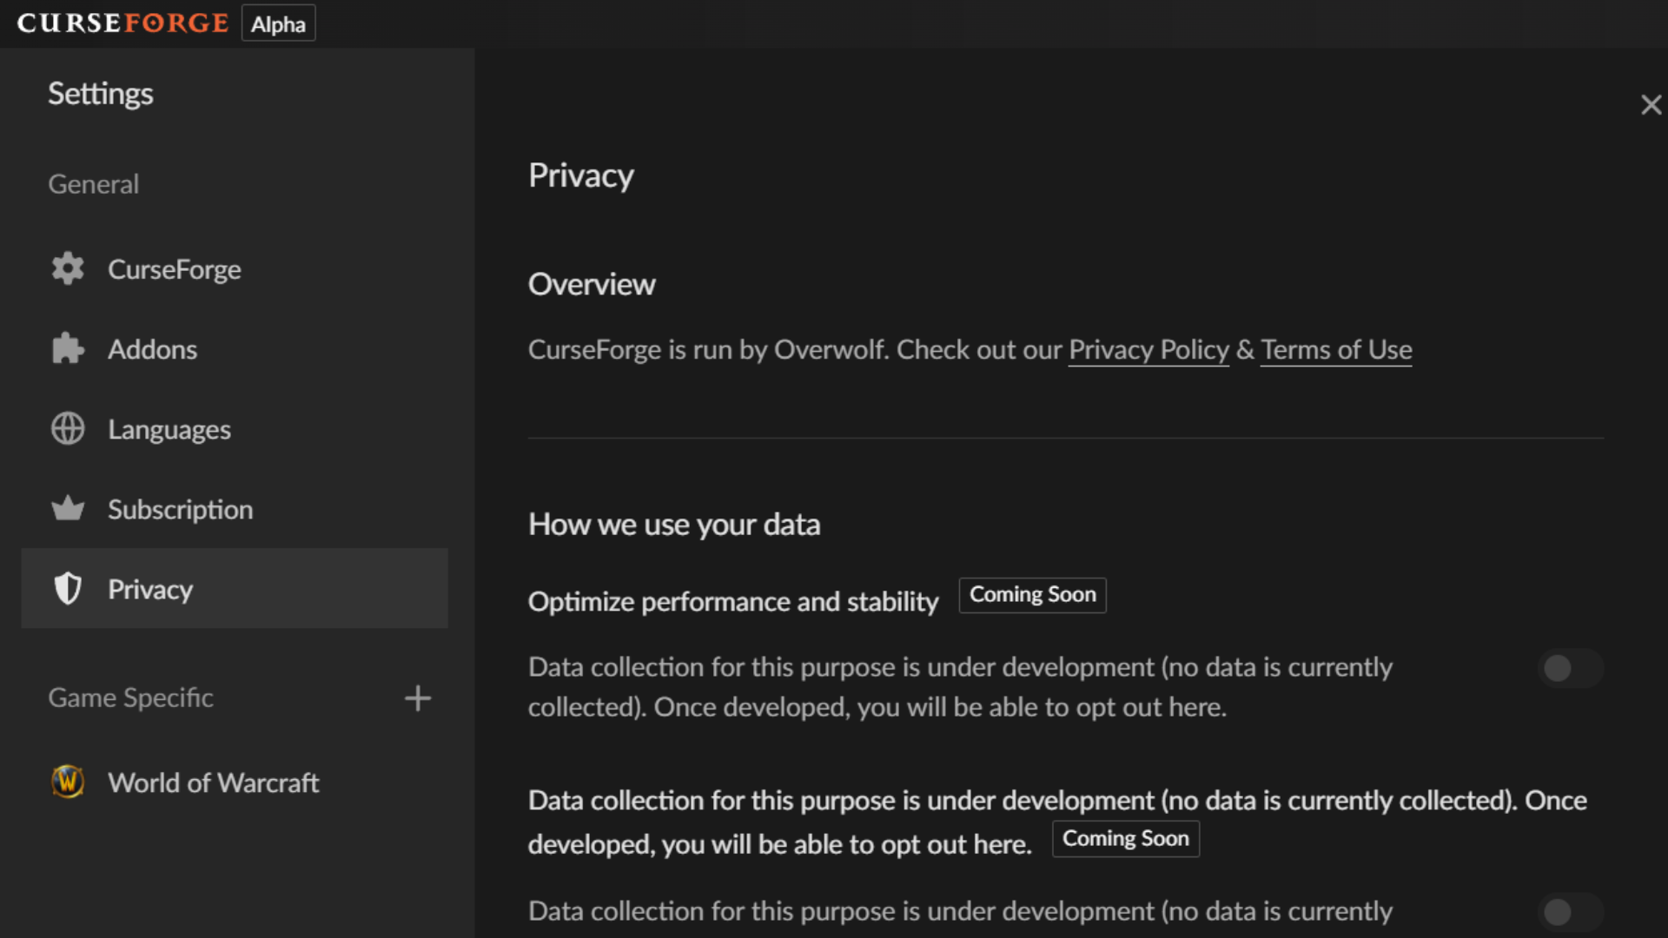Open the Privacy Policy link

click(x=1148, y=350)
